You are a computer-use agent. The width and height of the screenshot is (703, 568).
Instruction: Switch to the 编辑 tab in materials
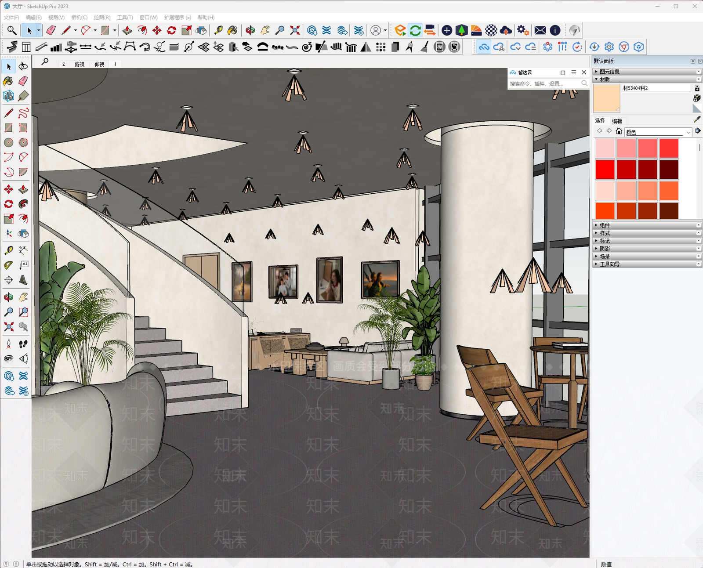point(617,121)
